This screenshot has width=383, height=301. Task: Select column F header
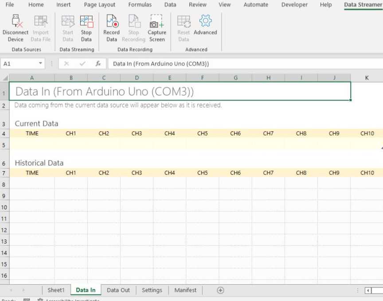[x=203, y=78]
